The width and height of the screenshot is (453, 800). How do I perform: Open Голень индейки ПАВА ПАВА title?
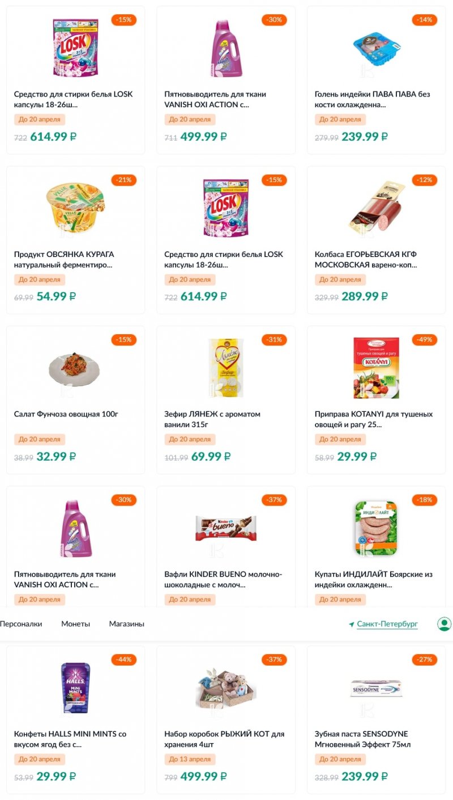pyautogui.click(x=372, y=99)
